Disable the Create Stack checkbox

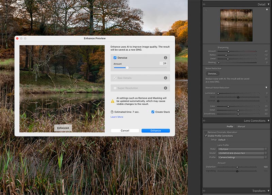153,112
